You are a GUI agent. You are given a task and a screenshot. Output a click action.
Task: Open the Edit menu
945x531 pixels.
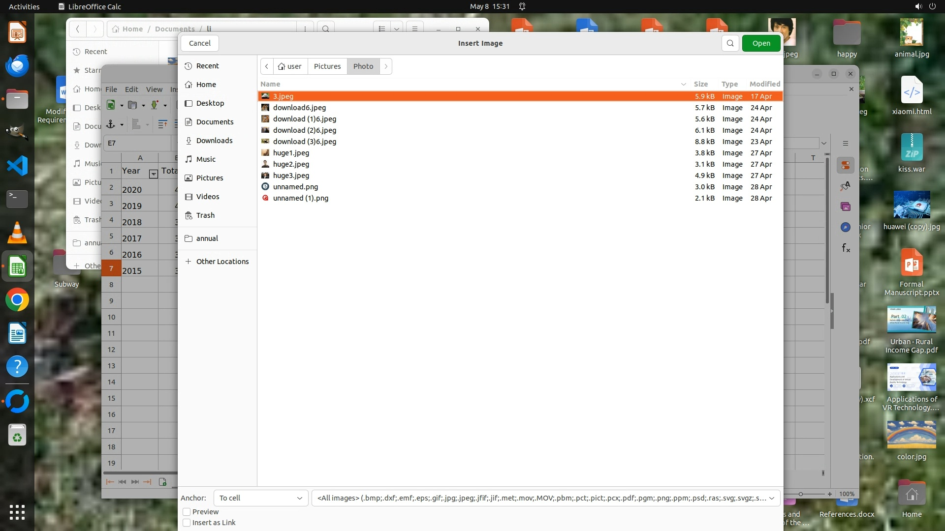coord(131,89)
